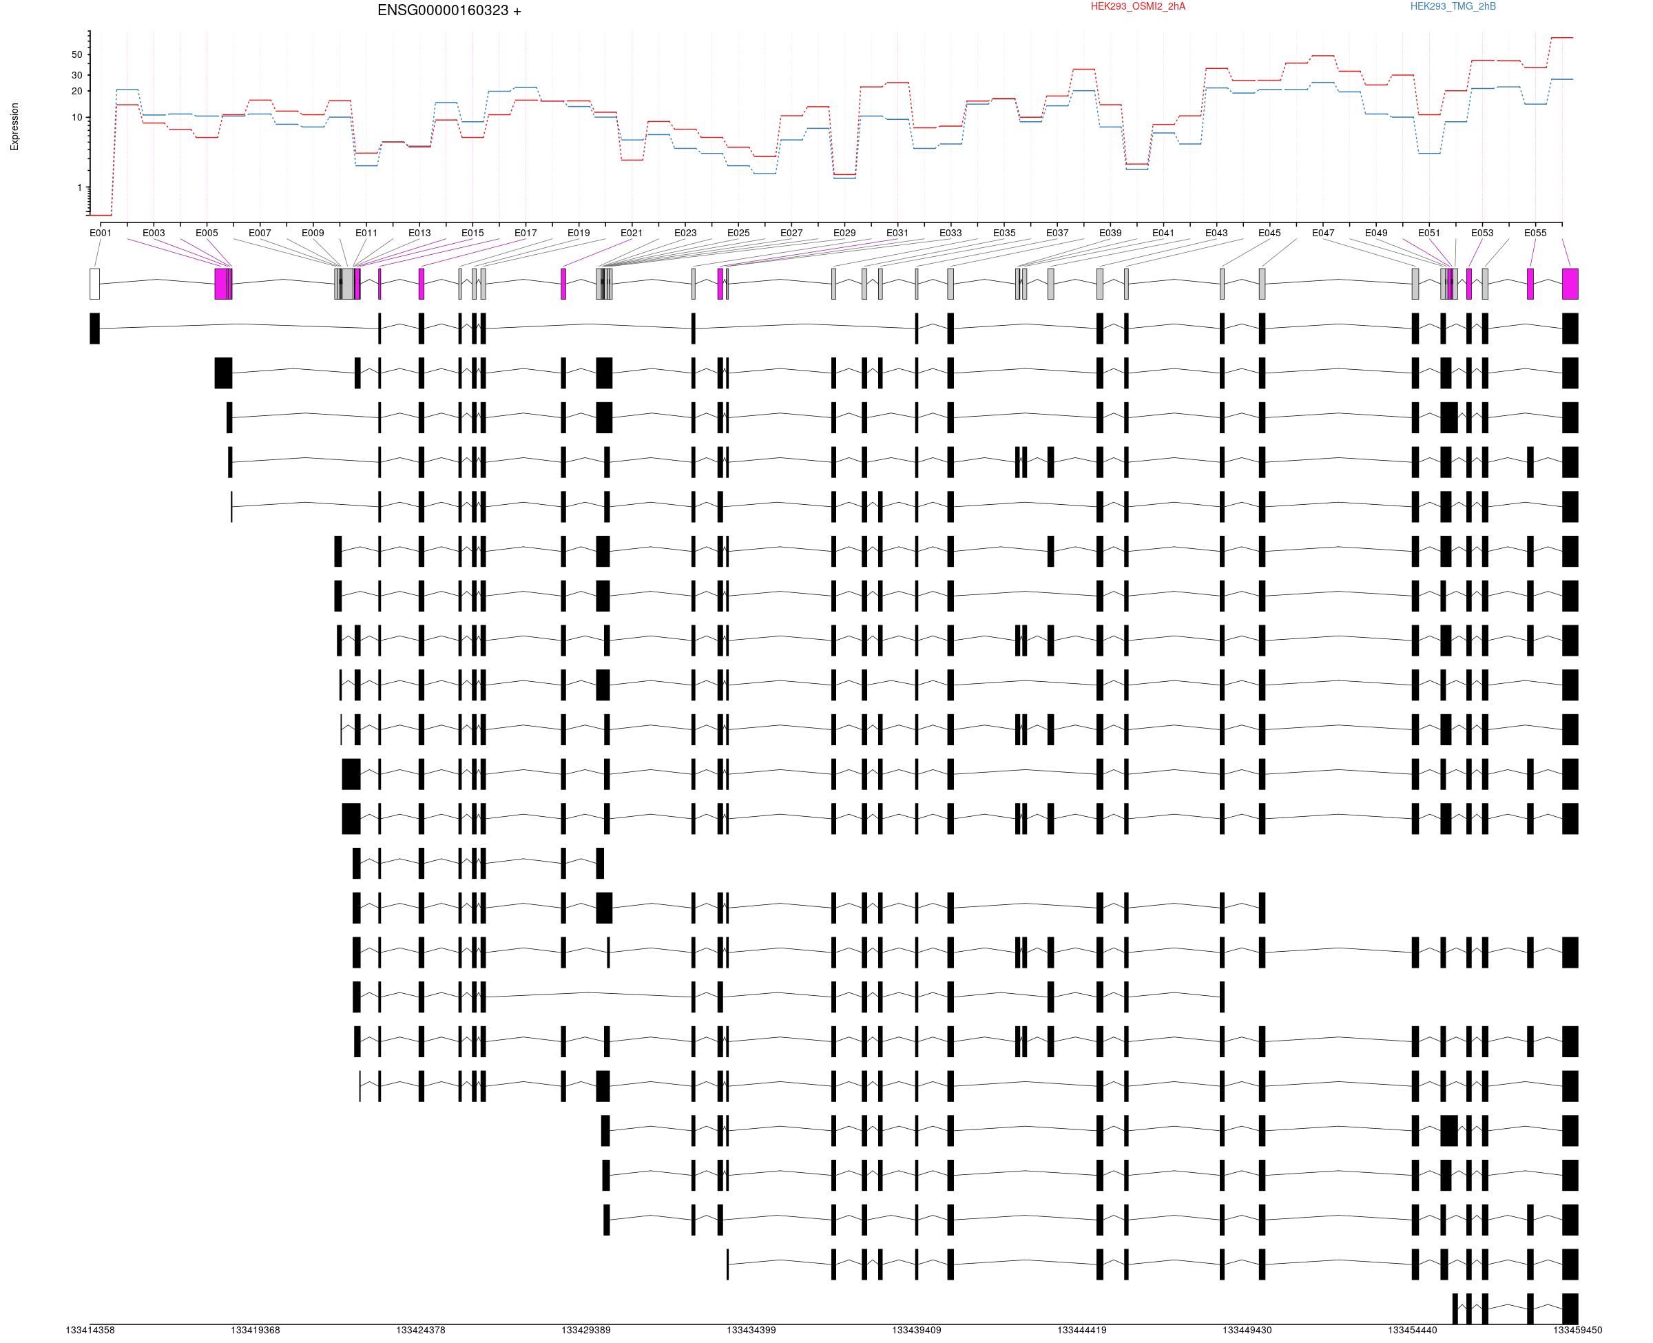
Task: Click the y-axis tick value 1
Action: coord(79,188)
